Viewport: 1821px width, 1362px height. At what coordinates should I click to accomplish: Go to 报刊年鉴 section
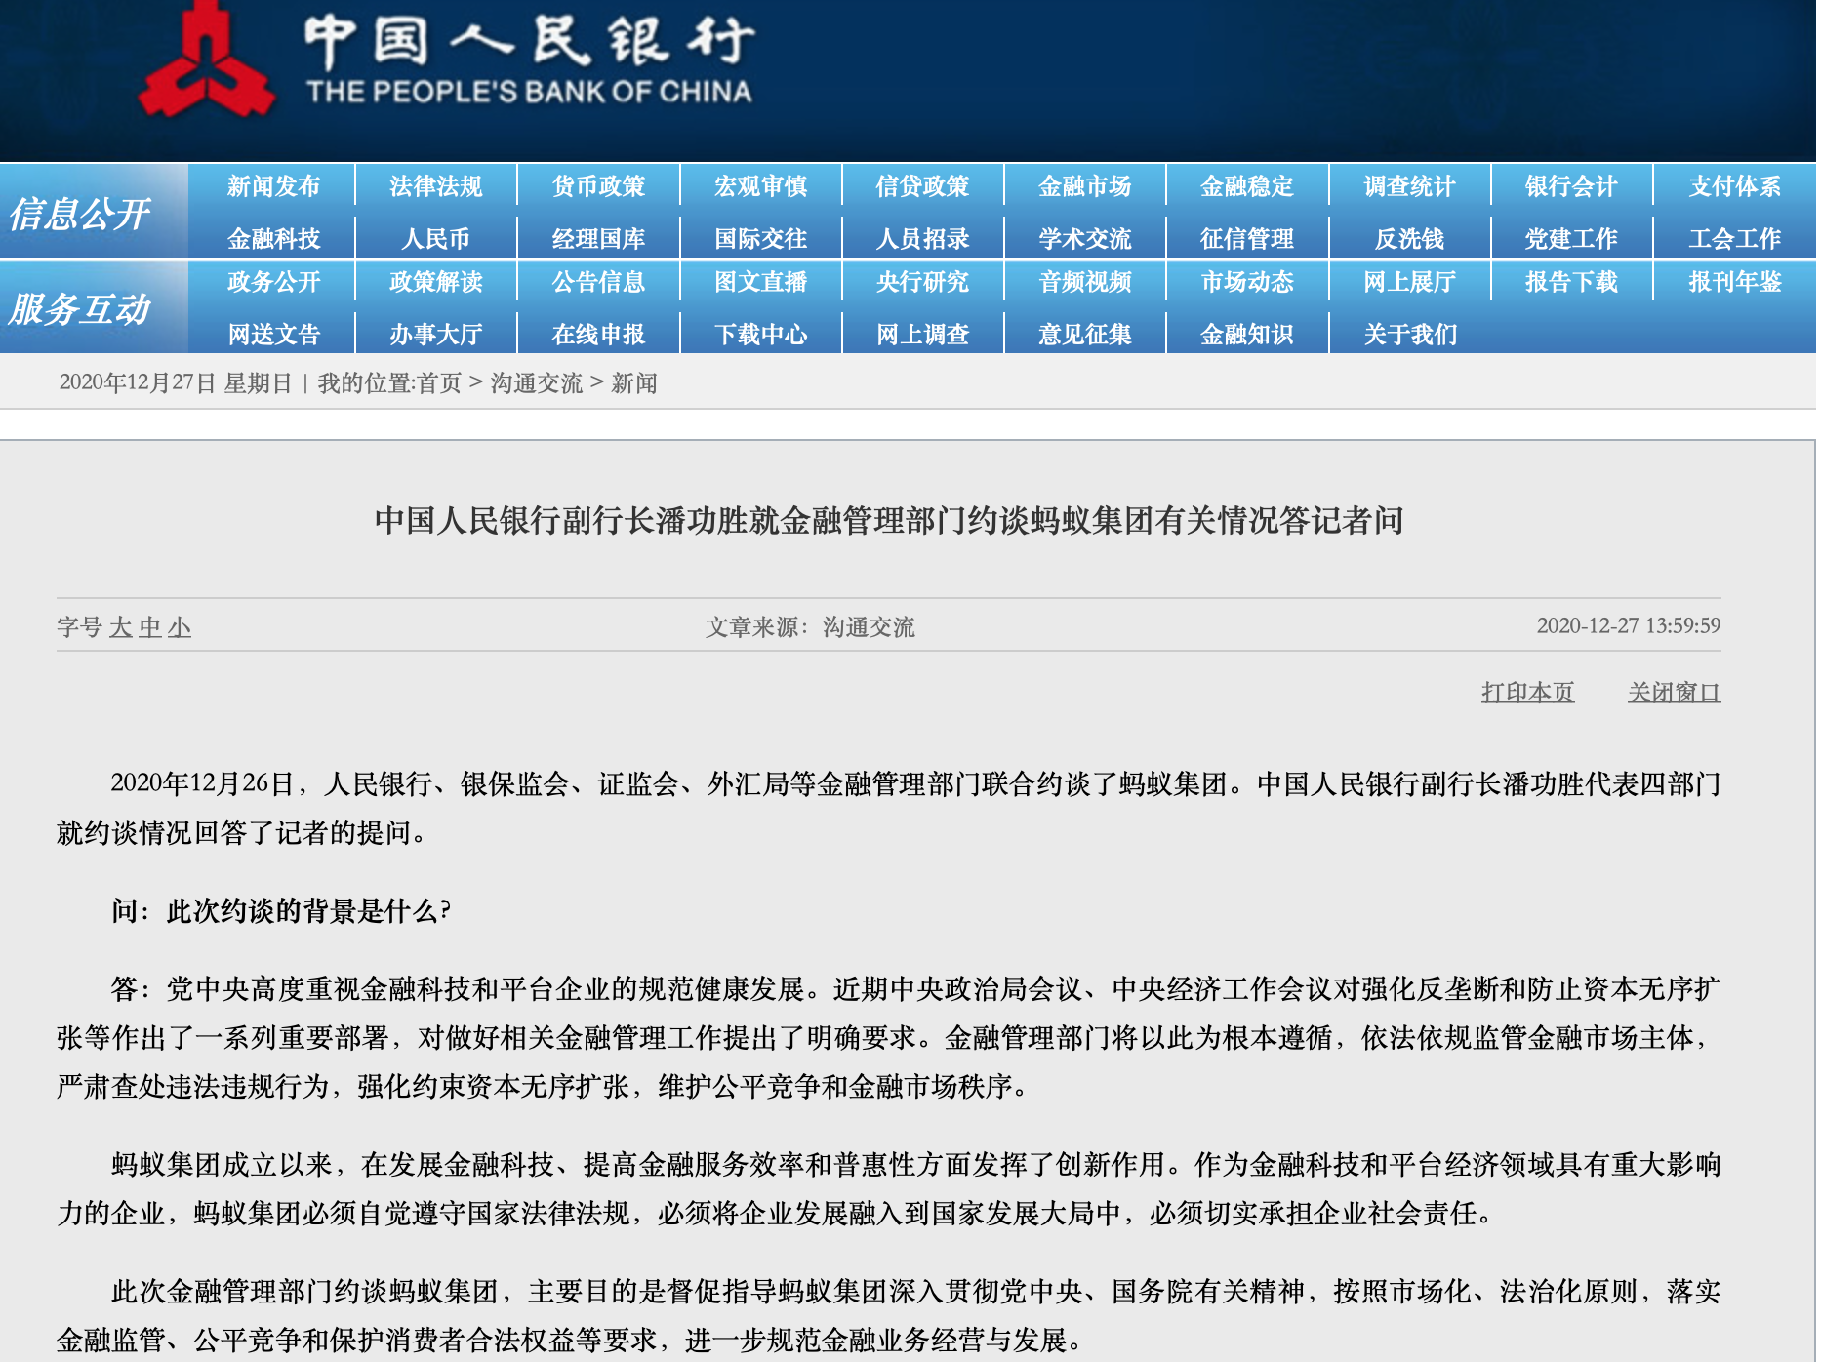pyautogui.click(x=1734, y=282)
